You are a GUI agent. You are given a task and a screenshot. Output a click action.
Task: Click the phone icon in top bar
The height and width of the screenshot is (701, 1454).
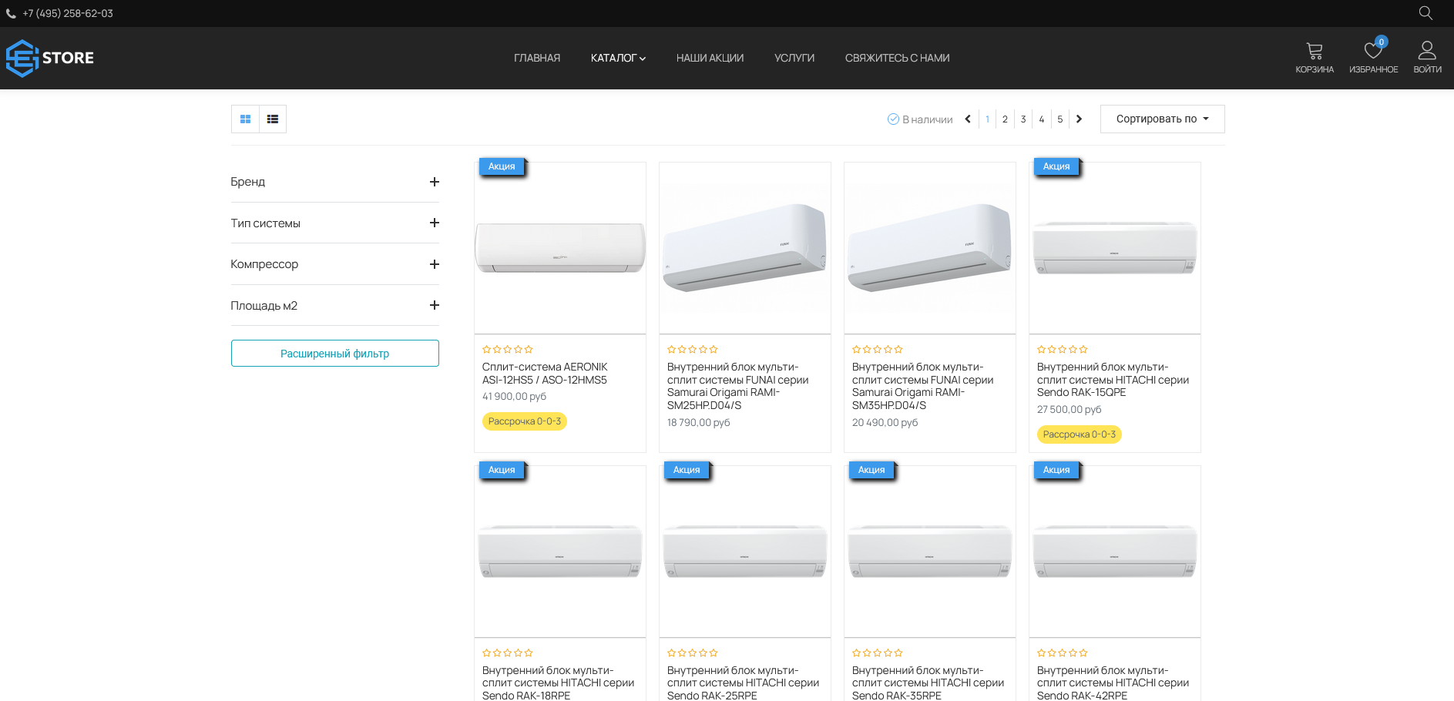tap(11, 14)
